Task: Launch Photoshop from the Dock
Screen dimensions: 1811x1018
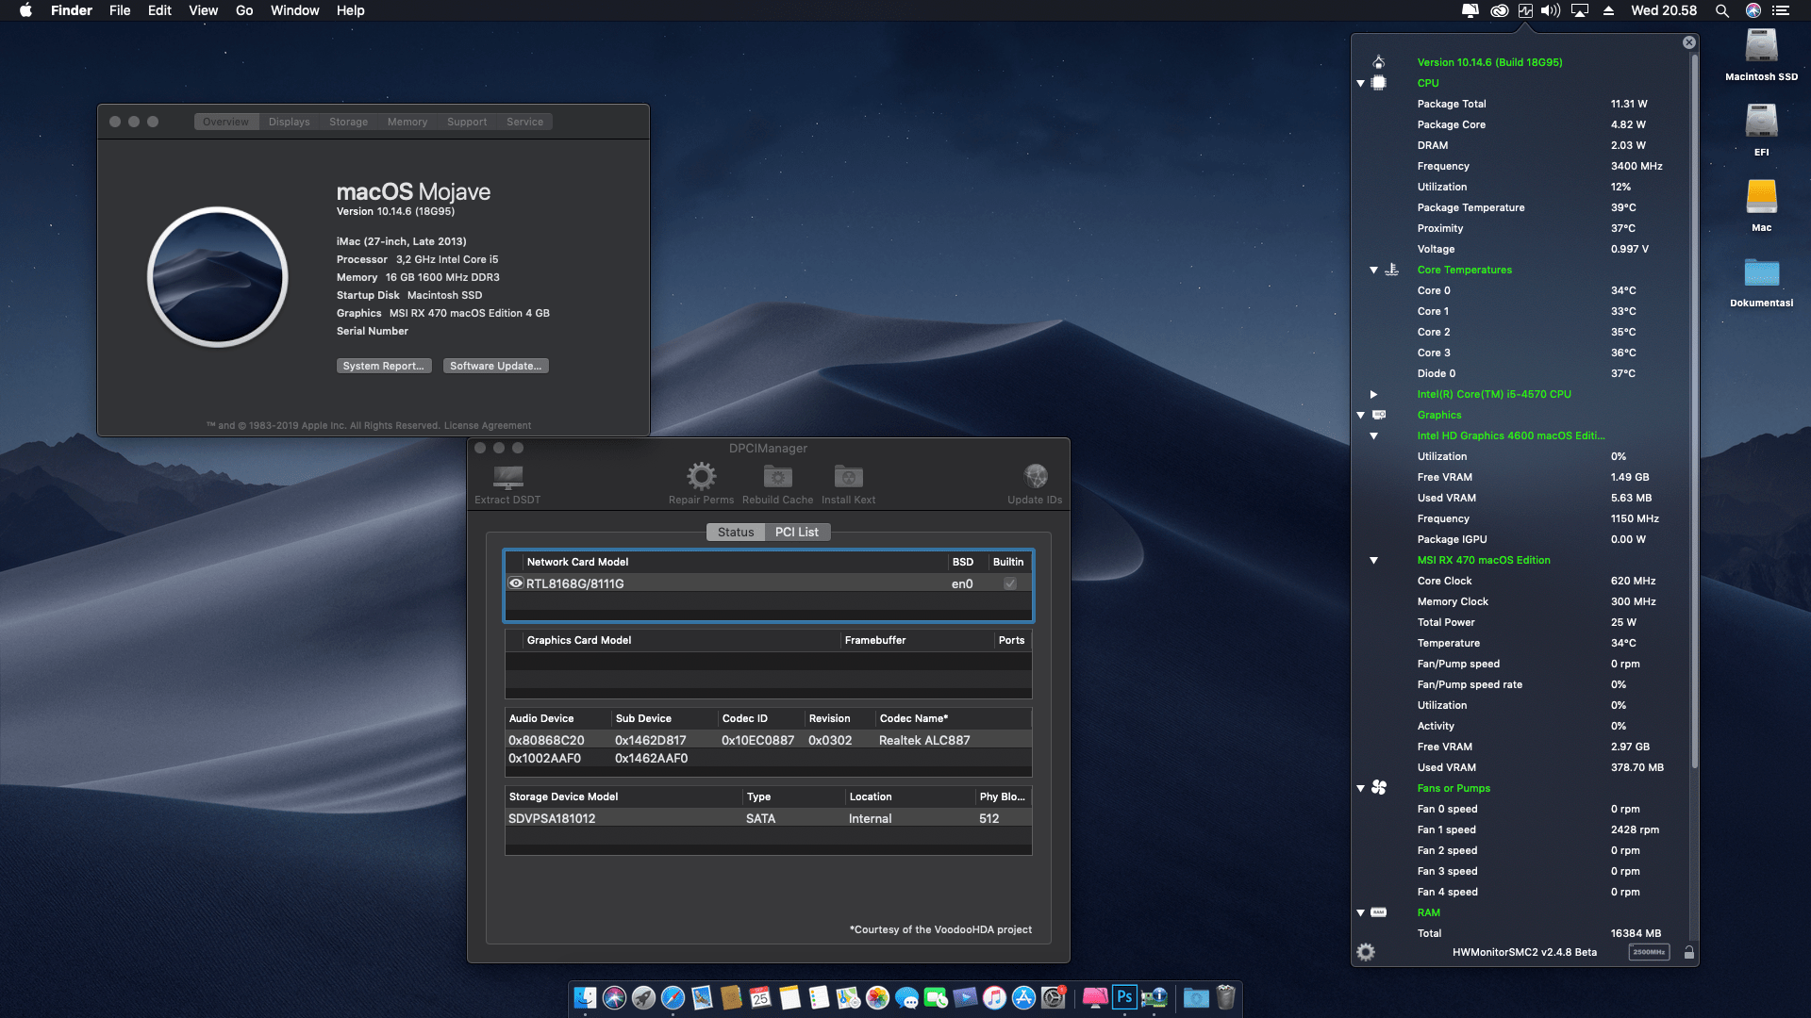Action: click(x=1123, y=997)
